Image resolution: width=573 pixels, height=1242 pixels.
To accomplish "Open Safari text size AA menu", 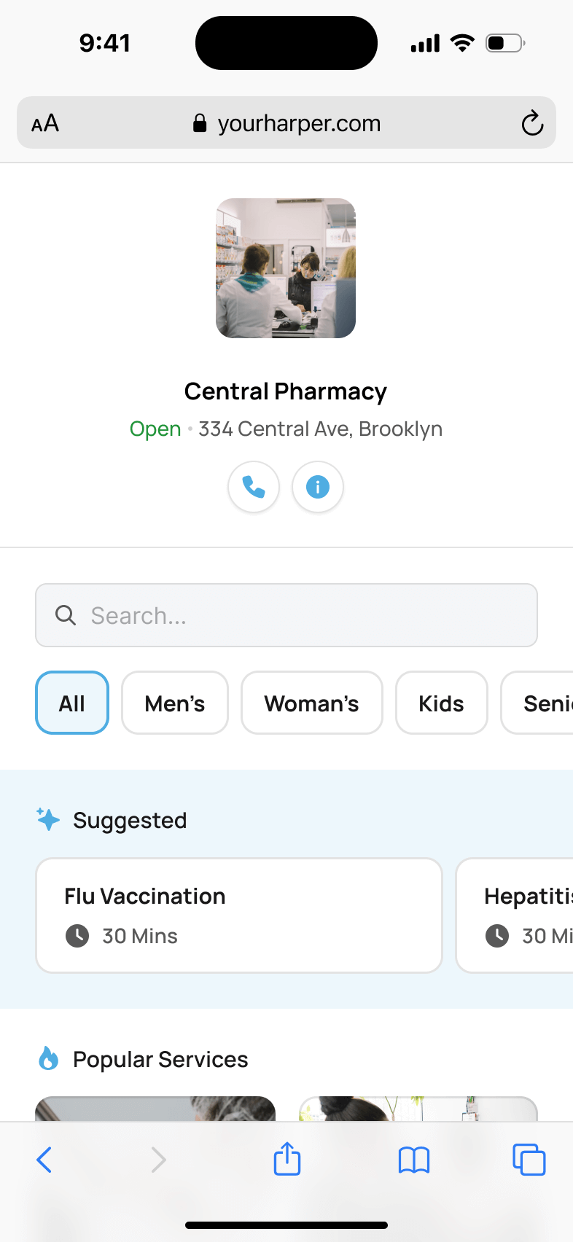I will tap(45, 123).
